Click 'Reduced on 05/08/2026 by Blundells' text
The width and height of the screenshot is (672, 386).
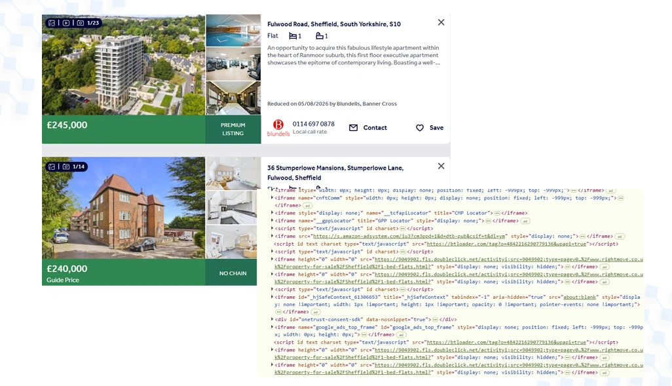tap(332, 104)
